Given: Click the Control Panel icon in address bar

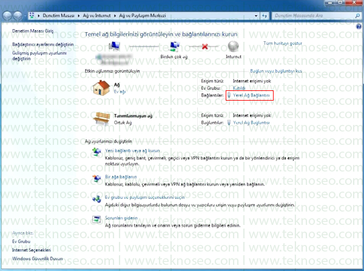Looking at the screenshot, I should point(32,16).
